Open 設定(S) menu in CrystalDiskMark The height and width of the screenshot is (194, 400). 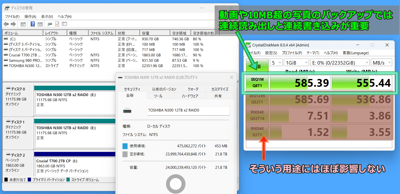pyautogui.click(x=271, y=53)
